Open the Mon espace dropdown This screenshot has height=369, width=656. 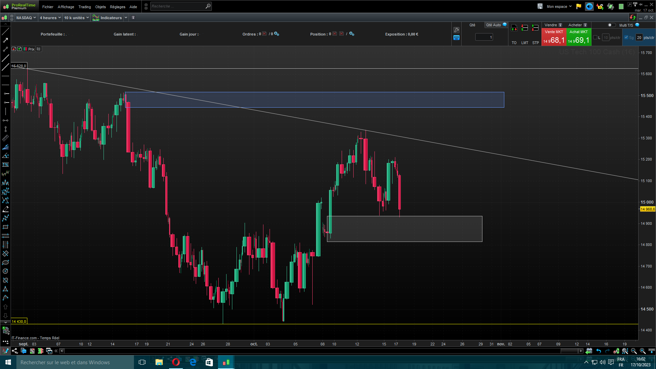559,6
